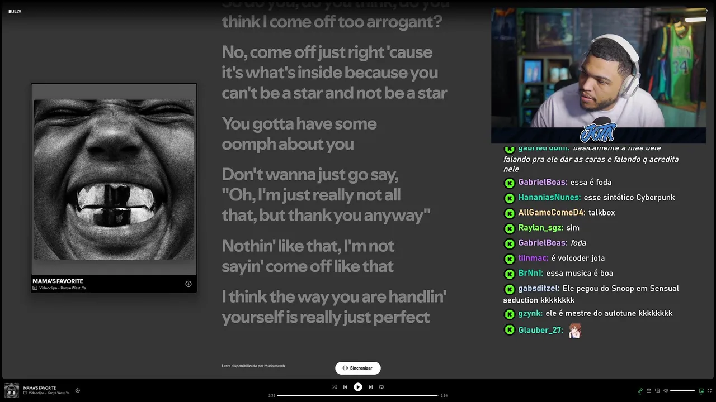
Task: Toggle the lyrics microphone icon
Action: tap(640, 390)
